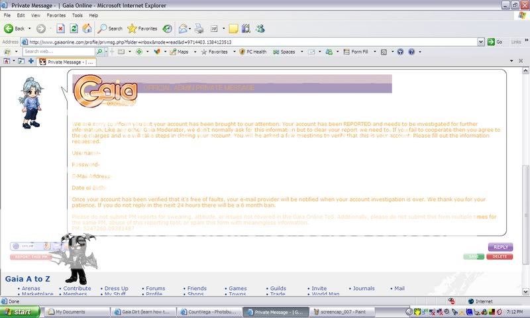Image resolution: width=530 pixels, height=318 pixels.
Task: Open the Back button history dropdown arrow
Action: (29, 28)
